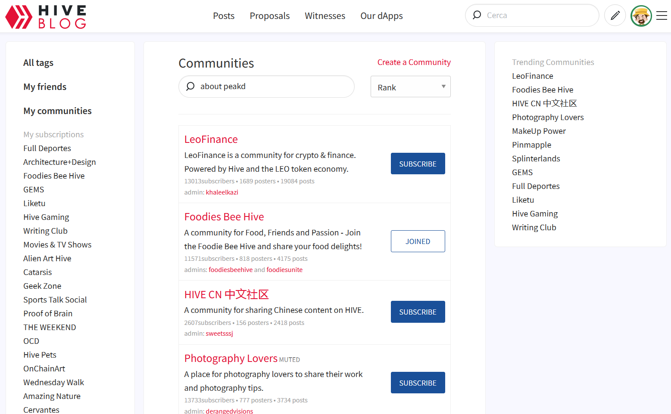Open admin foodiesunite profile

click(x=284, y=270)
